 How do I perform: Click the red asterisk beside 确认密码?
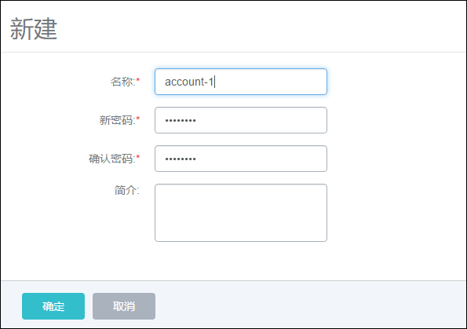point(138,157)
